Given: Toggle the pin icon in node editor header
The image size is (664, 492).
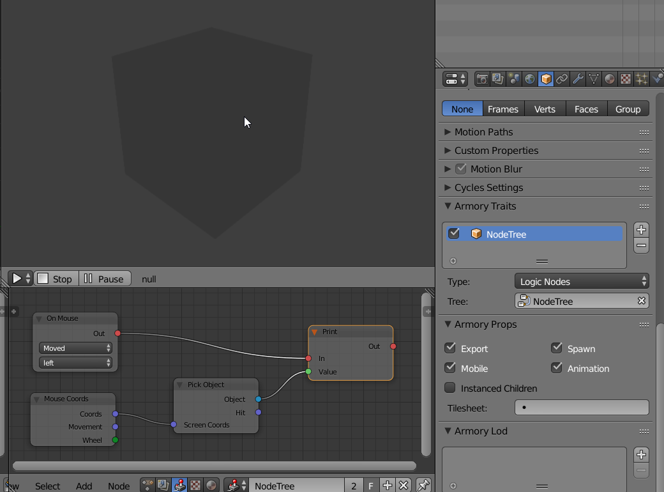Looking at the screenshot, I should click(423, 486).
